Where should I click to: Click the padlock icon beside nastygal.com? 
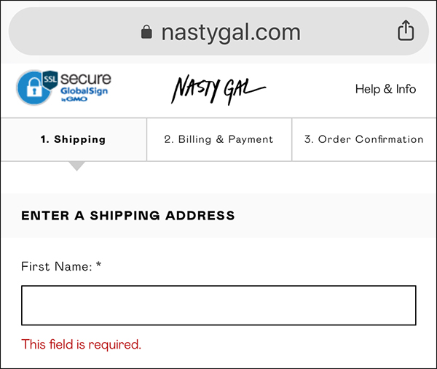coord(146,32)
